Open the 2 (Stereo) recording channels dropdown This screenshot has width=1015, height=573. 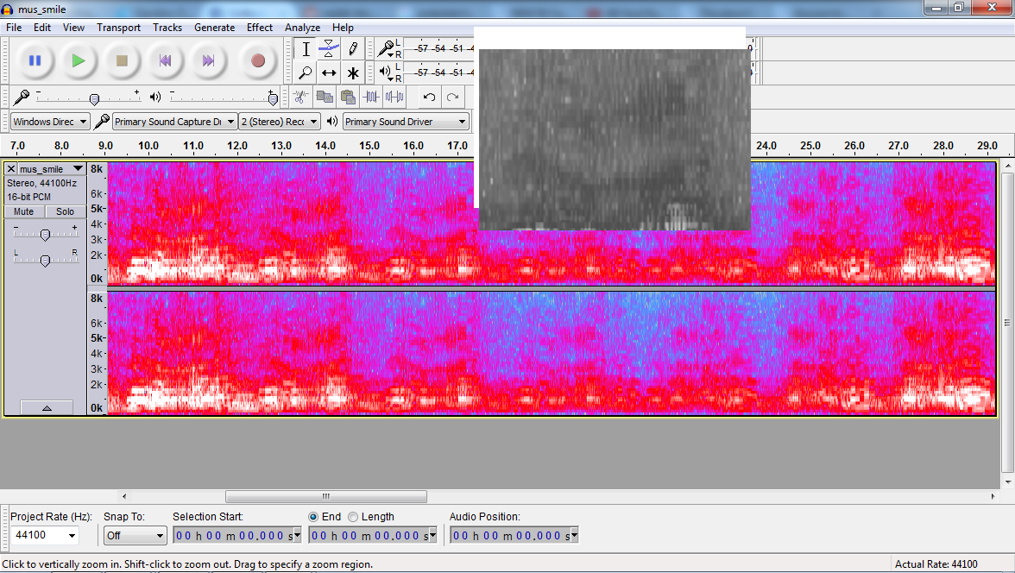(280, 121)
